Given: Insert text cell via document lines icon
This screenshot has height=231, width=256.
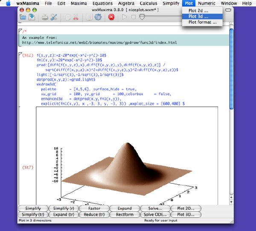Looking at the screenshot, I should pyautogui.click(x=89, y=17).
